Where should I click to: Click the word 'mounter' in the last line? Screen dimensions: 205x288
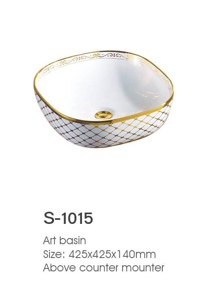[x=143, y=268]
